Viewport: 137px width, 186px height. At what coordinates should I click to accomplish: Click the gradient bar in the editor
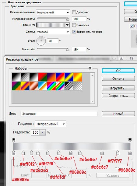(x=72, y=146)
